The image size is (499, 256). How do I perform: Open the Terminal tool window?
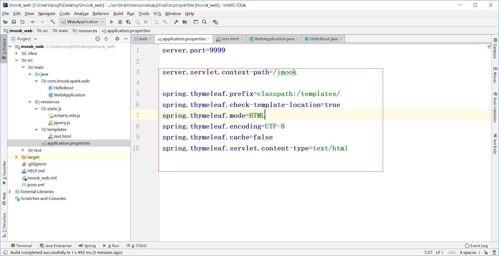coord(21,246)
